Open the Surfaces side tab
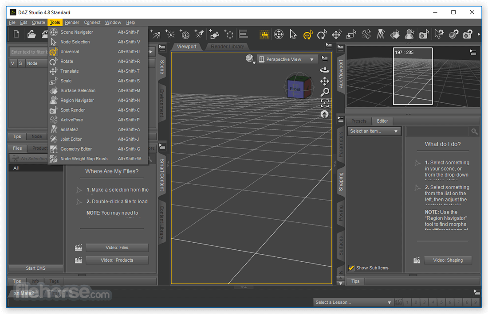The height and width of the screenshot is (314, 488). coord(341,246)
